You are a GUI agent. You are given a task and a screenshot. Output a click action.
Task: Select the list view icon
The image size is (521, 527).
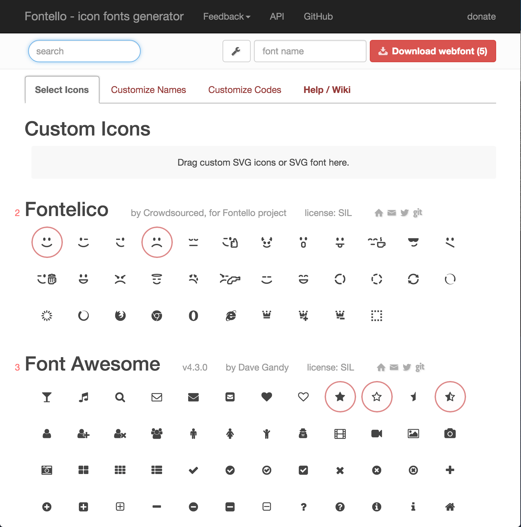157,470
